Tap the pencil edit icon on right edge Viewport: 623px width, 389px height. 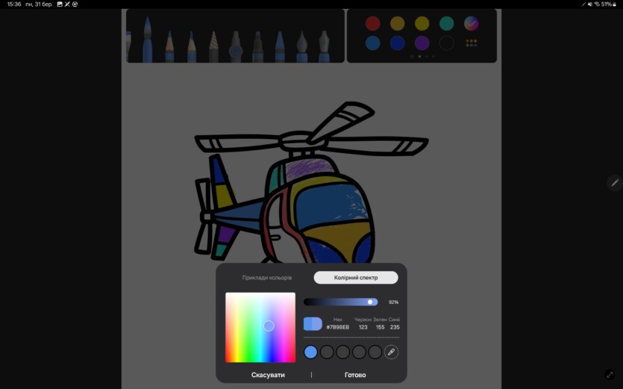(x=614, y=182)
